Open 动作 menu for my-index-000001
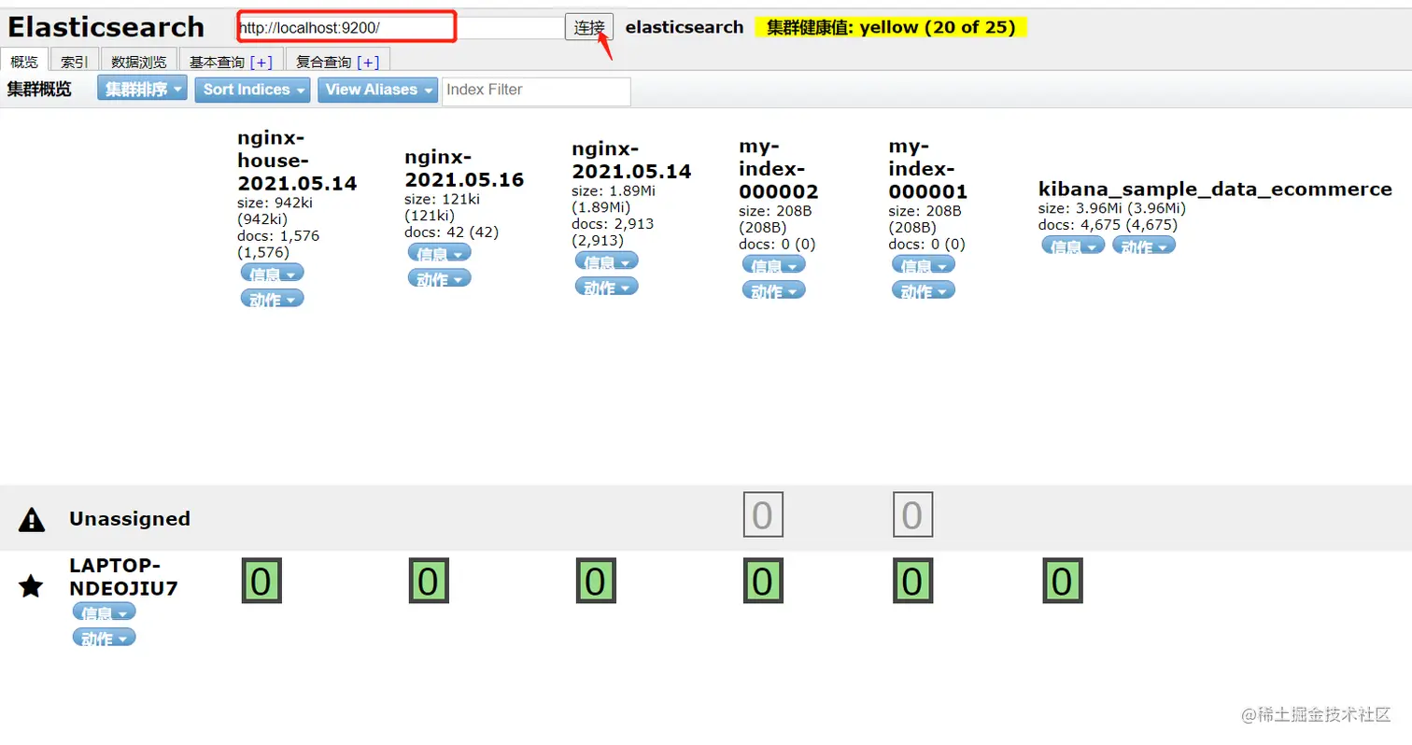 coord(924,290)
